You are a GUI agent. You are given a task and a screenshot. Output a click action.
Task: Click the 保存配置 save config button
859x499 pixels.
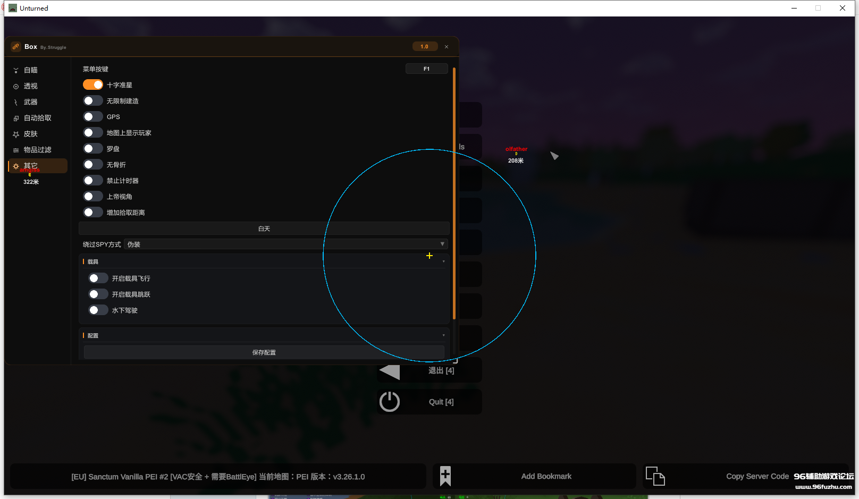pyautogui.click(x=264, y=352)
